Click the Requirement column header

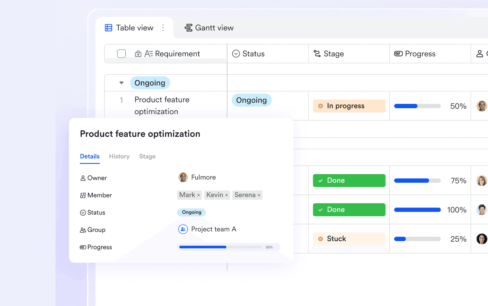coord(166,54)
